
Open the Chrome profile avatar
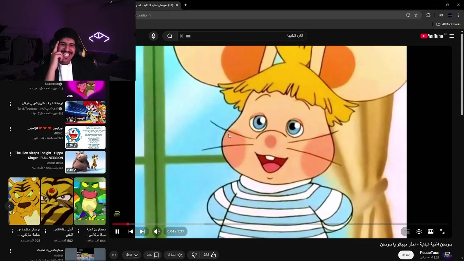pos(450,15)
